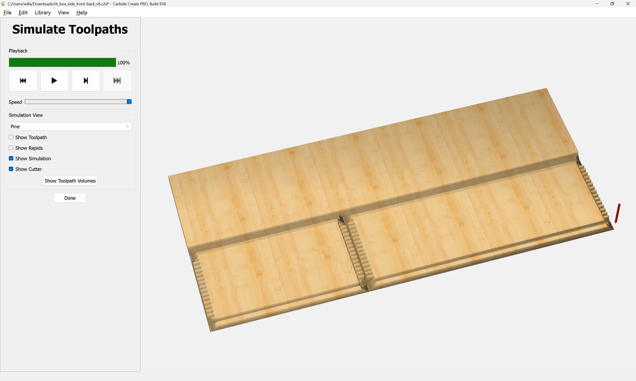Click the Carbide Create app icon

click(3, 4)
